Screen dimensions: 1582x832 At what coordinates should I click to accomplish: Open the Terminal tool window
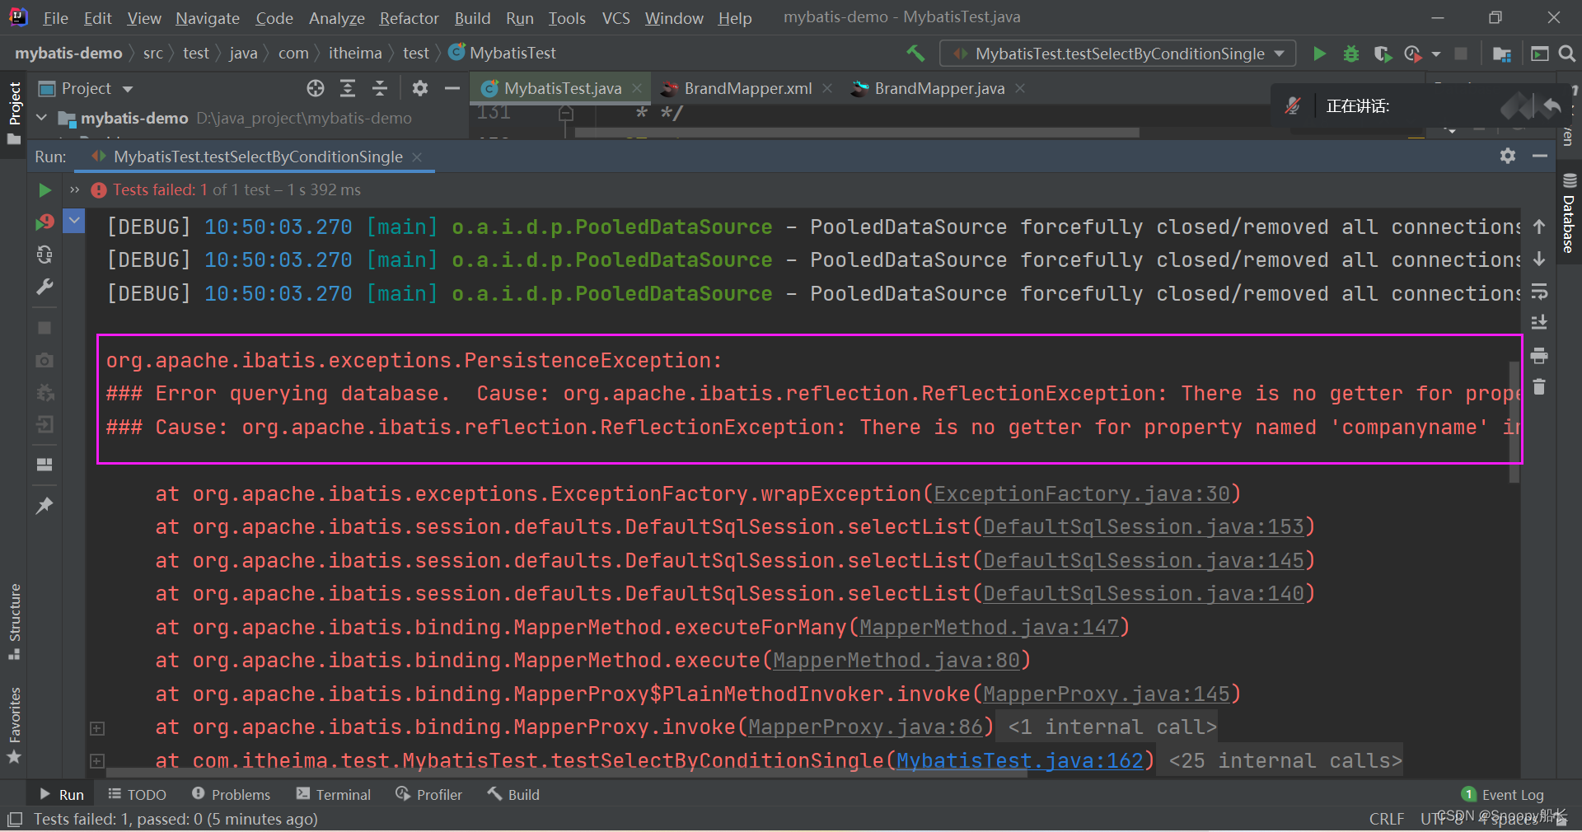[334, 794]
